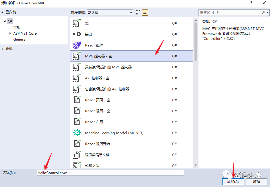Click the API 控制器 - 空 icon

coord(77,78)
